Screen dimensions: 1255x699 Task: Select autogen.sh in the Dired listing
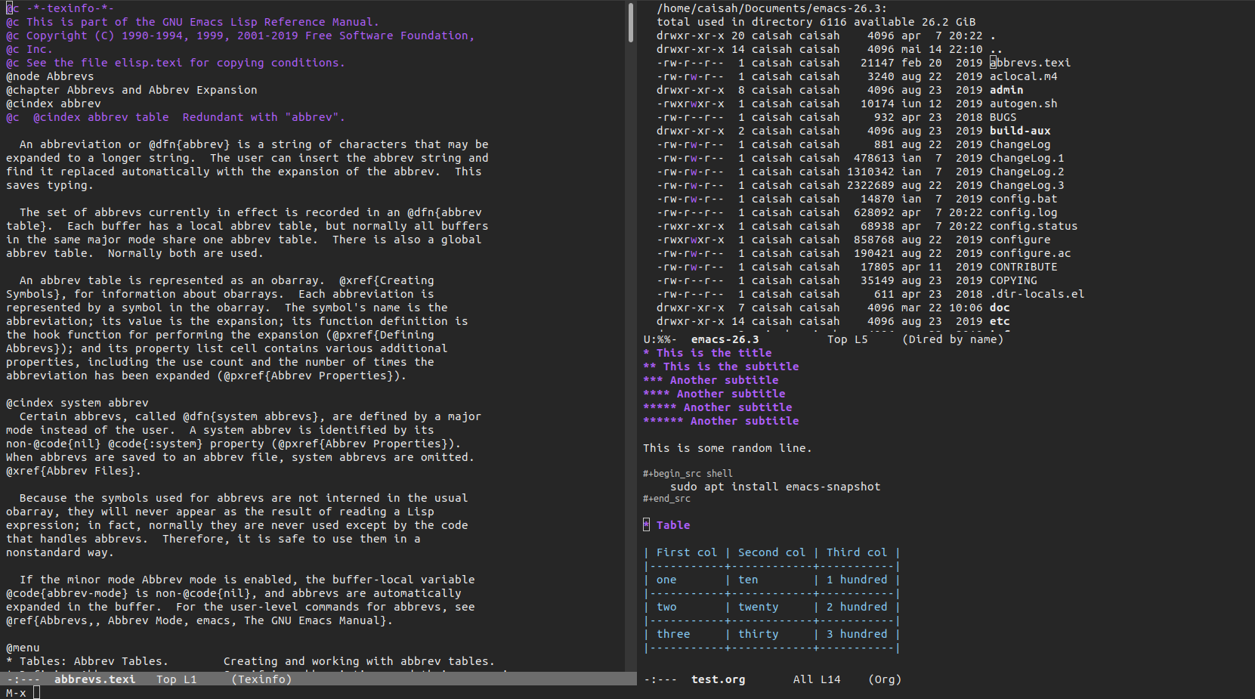pyautogui.click(x=1023, y=104)
